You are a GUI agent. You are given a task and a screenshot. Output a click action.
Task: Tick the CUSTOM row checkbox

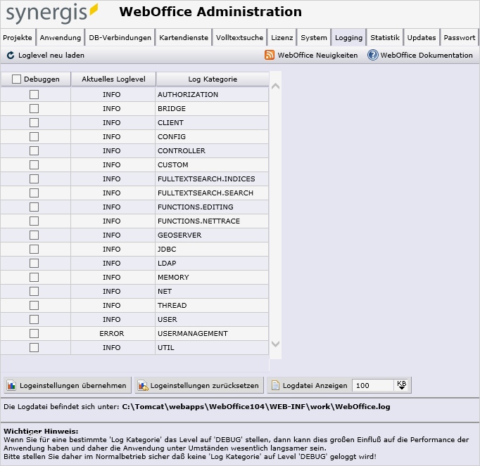click(x=34, y=164)
